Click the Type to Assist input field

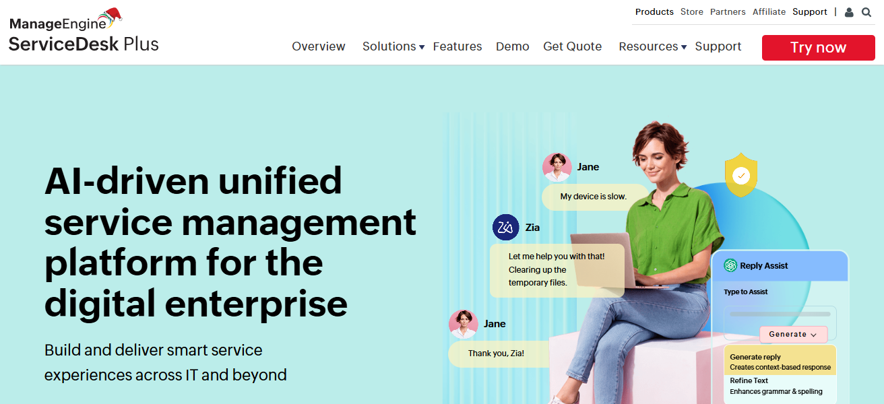[779, 314]
